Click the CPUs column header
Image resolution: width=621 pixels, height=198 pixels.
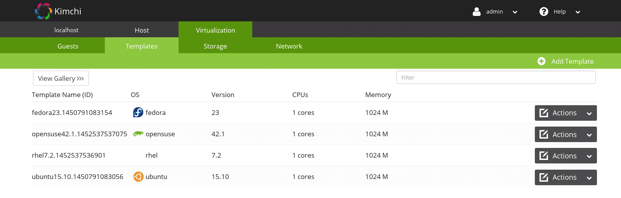[300, 95]
